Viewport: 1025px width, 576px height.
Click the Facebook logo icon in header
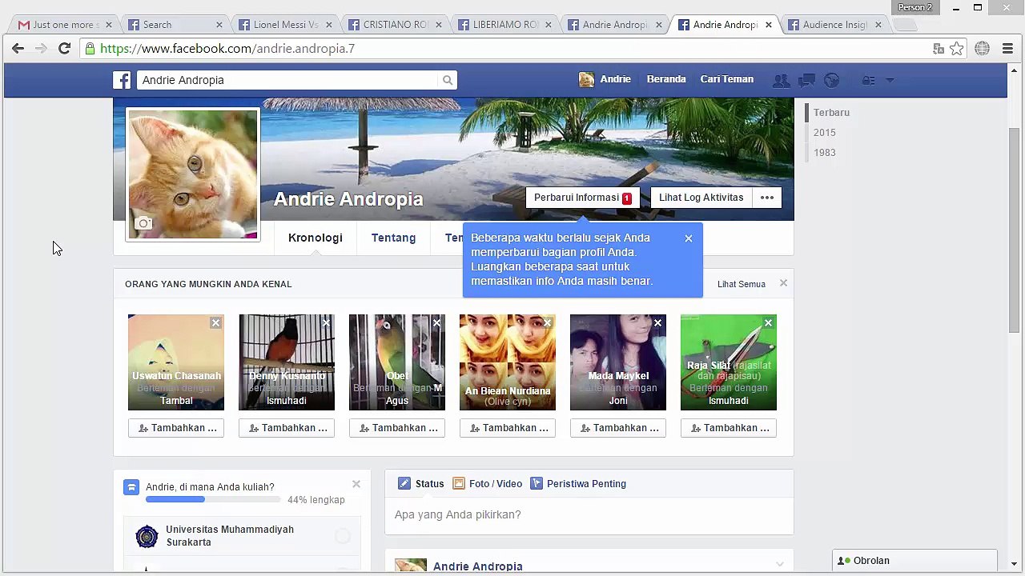point(122,80)
